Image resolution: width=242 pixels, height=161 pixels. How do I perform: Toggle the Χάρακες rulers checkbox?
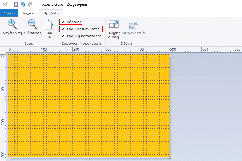pyautogui.click(x=63, y=22)
